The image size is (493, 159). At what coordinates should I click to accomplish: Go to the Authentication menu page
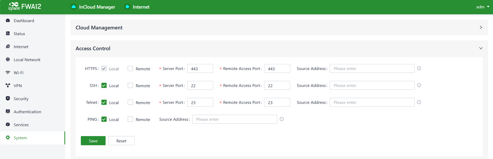[x=27, y=112]
